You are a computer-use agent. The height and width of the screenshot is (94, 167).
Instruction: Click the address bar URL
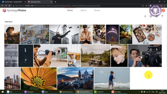click(x=62, y=6)
